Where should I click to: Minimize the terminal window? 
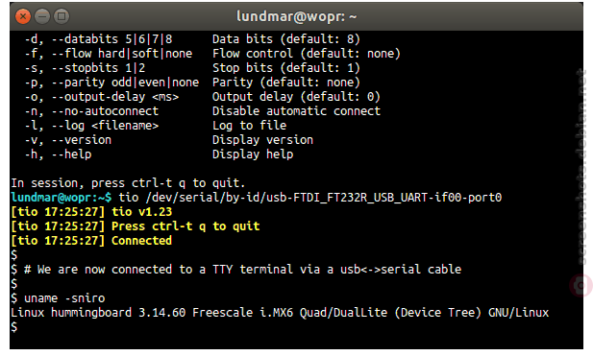pos(42,16)
